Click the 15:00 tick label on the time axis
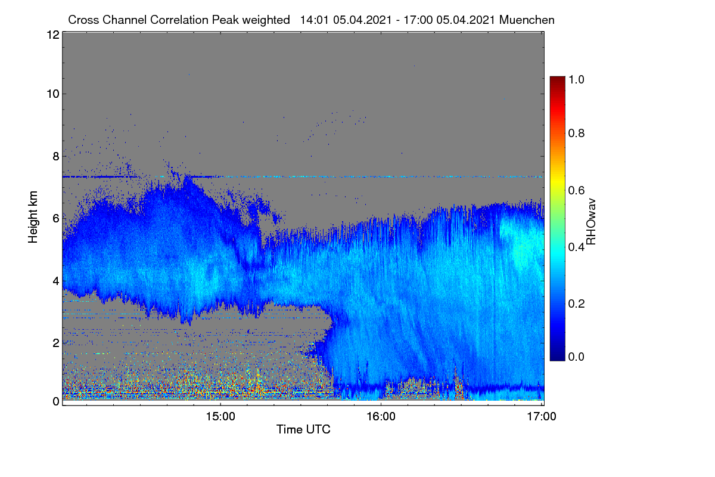 tap(220, 417)
